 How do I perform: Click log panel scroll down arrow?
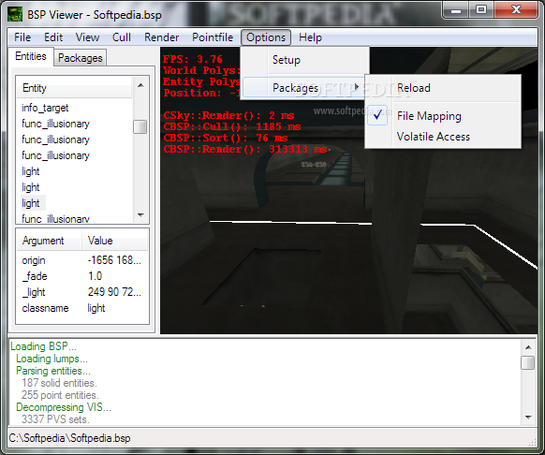tap(528, 418)
